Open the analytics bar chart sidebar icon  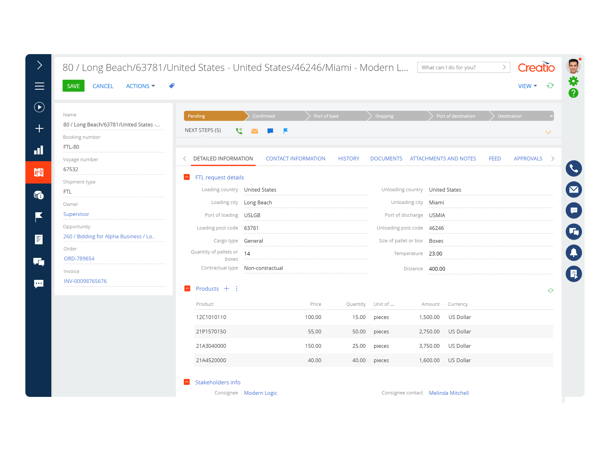[39, 150]
